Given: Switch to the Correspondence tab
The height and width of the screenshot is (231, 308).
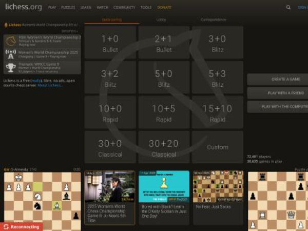Looking at the screenshot, I should (x=214, y=20).
